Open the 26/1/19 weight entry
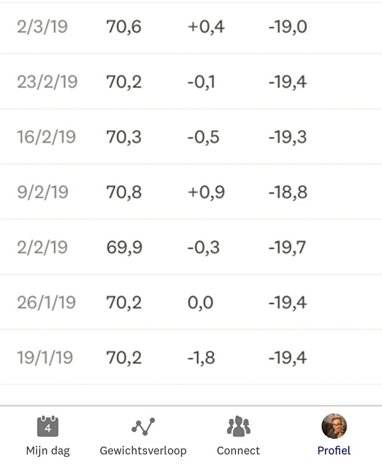 tap(191, 302)
